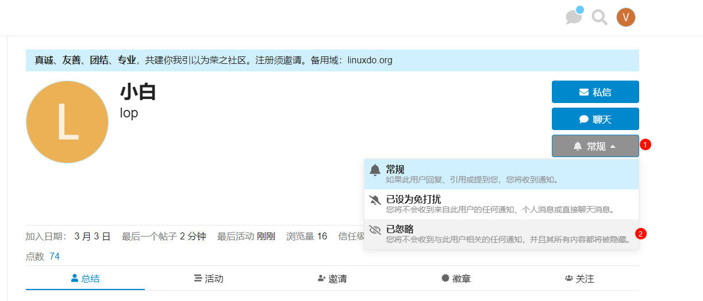Open the search magnifier icon

(600, 18)
